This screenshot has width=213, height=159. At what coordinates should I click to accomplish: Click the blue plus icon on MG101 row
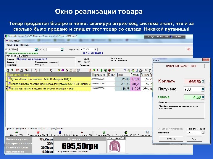coord(9,88)
